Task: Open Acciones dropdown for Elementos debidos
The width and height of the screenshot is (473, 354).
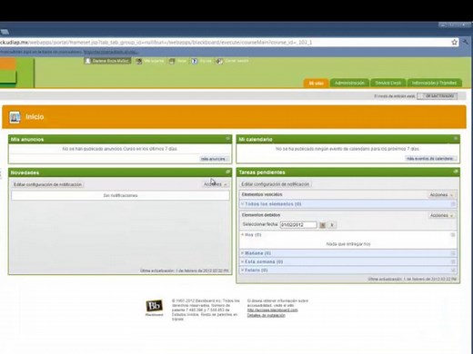Action: (441, 215)
